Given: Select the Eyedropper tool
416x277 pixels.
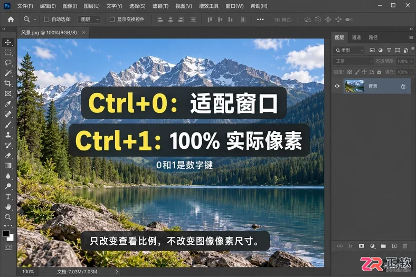Looking at the screenshot, I should pos(8,103).
